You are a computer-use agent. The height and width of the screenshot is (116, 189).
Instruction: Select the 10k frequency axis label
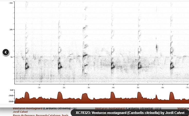point(11,29)
